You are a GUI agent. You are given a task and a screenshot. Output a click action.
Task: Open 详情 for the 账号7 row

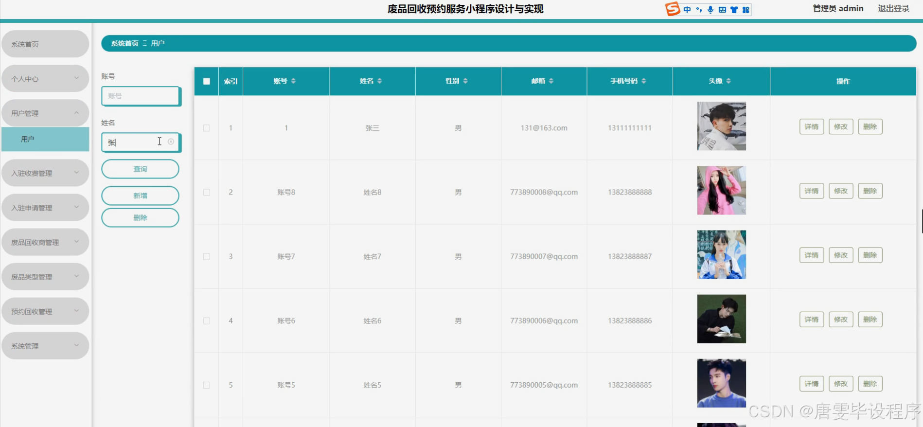pyautogui.click(x=812, y=255)
